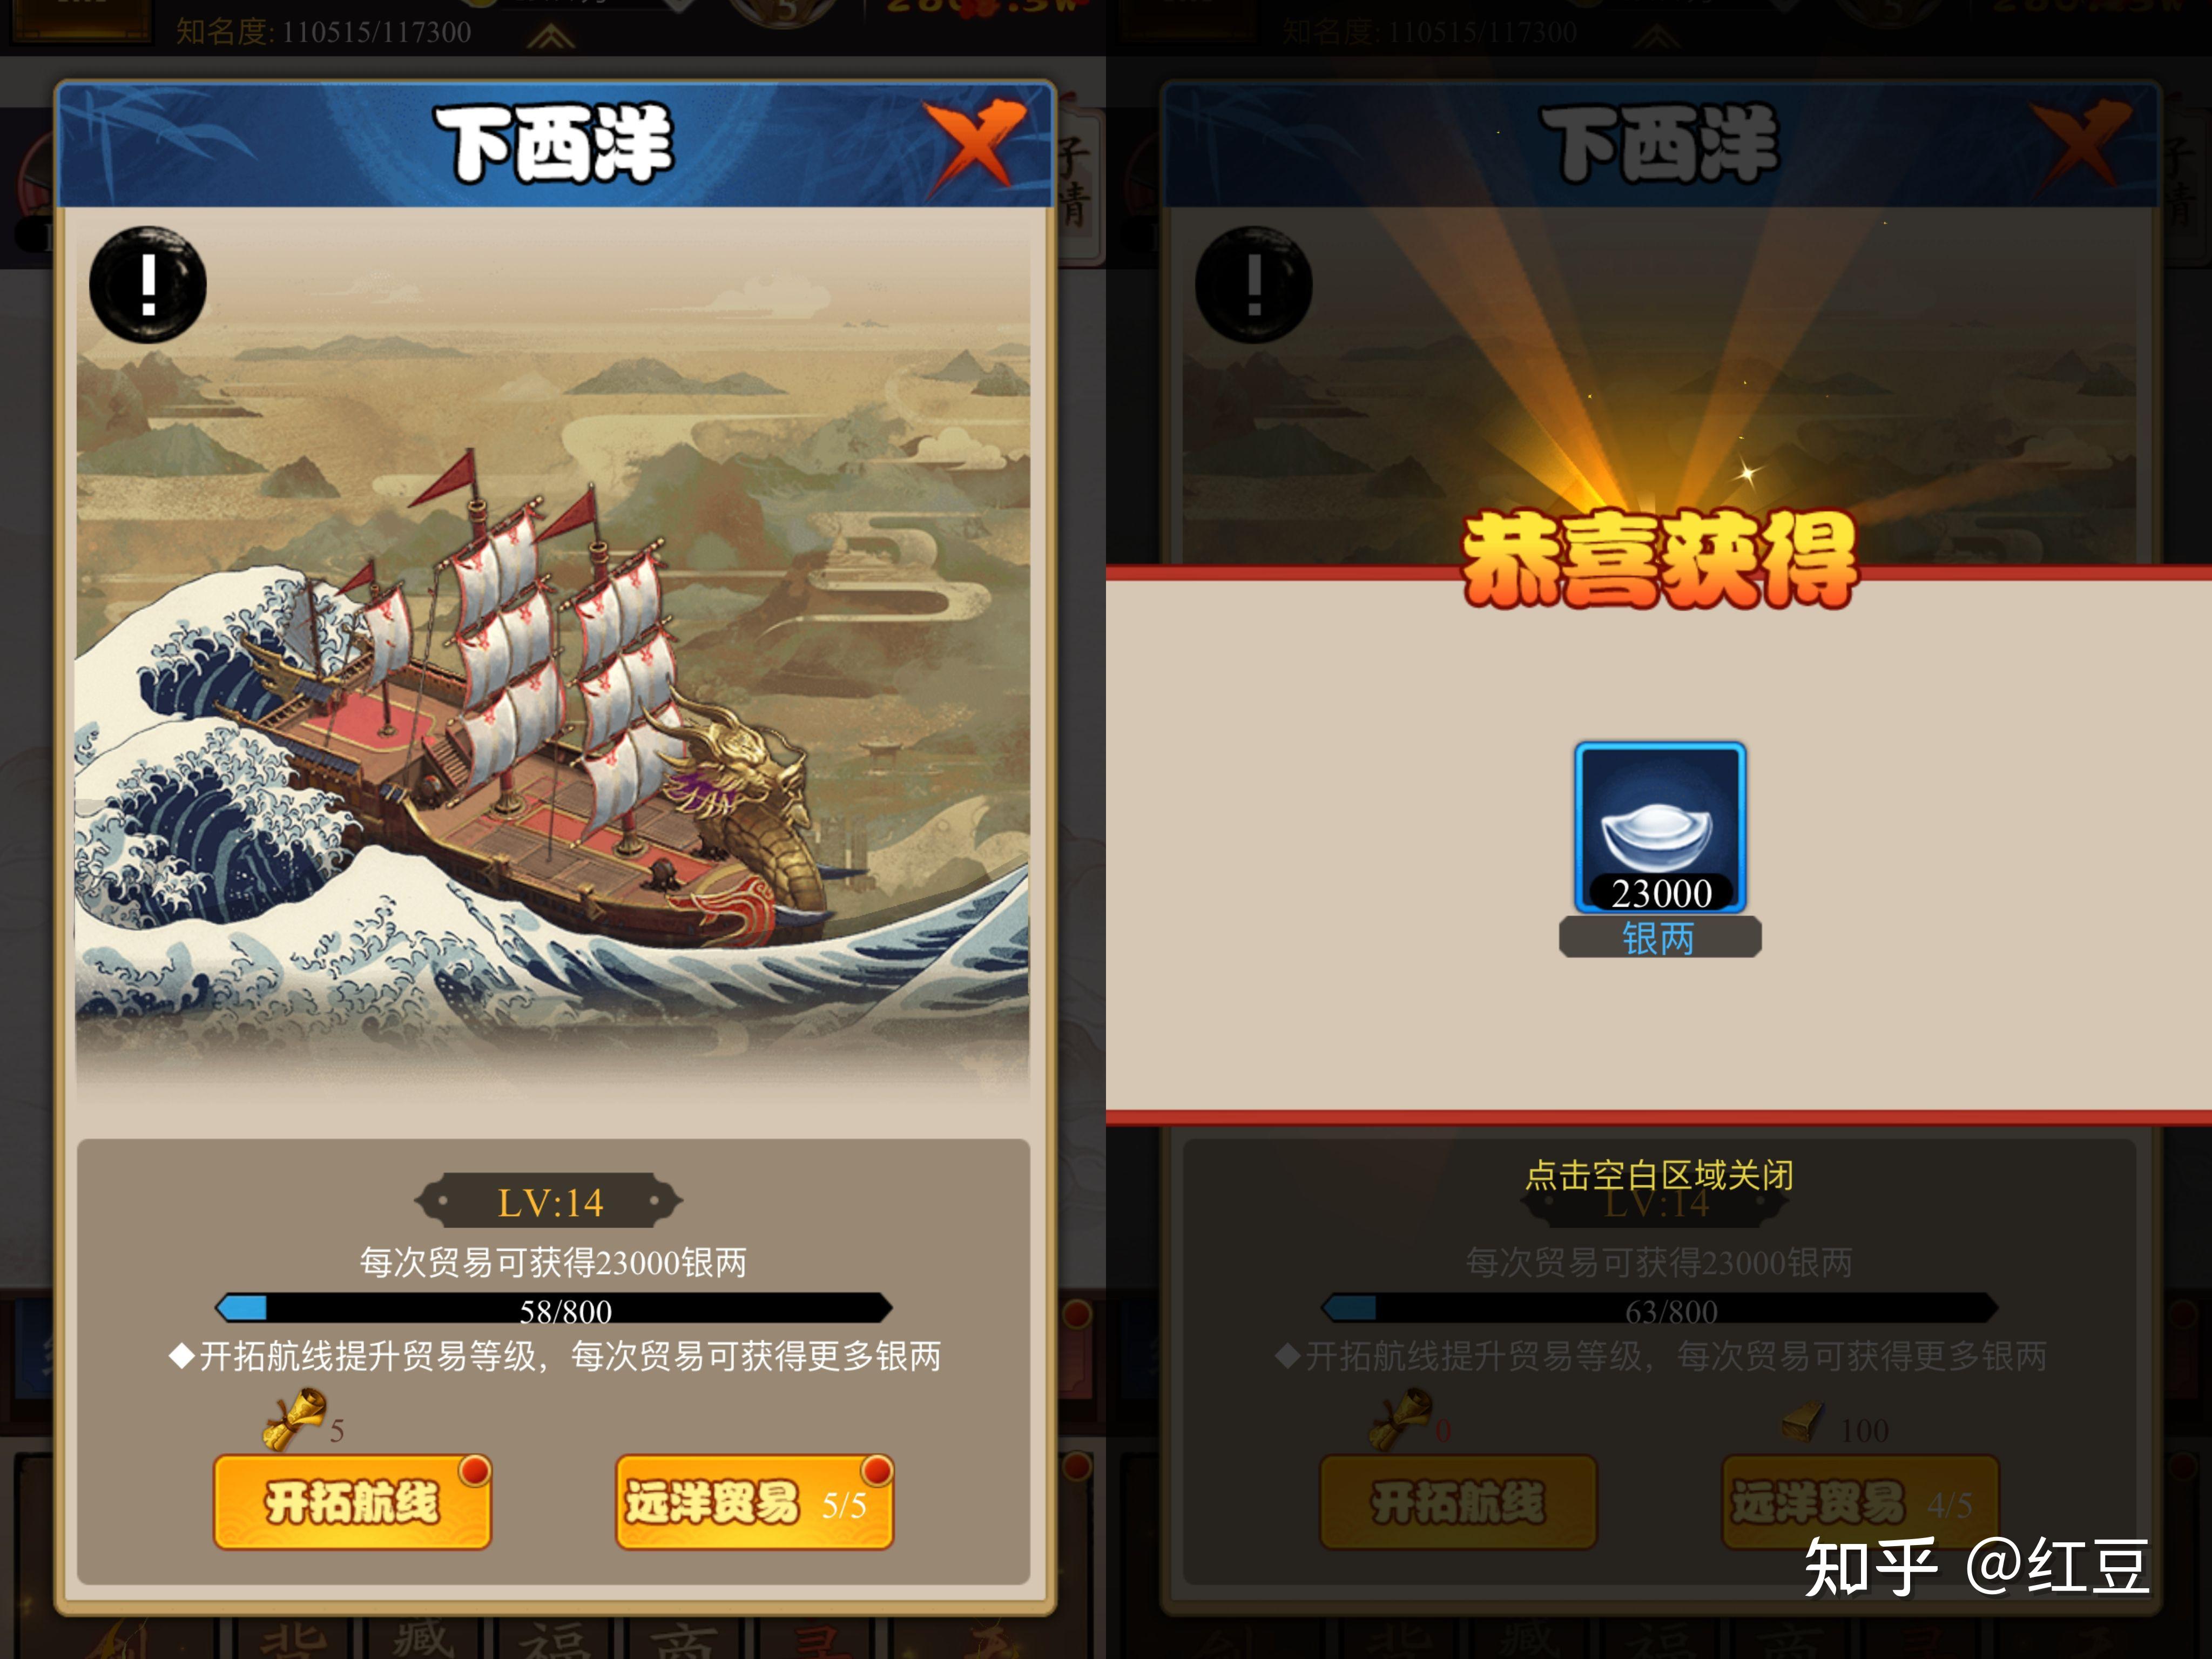Close the left 下西洋 dialog with the X
2212x1659 pixels.
(974, 144)
